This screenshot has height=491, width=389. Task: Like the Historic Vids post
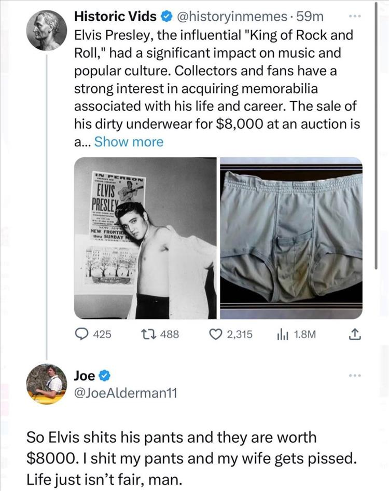point(213,335)
